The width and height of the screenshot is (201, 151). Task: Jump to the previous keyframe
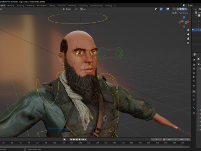click(74, 139)
